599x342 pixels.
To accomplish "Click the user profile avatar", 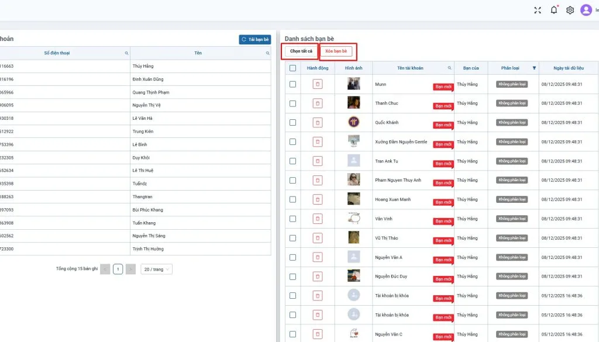I will [586, 10].
